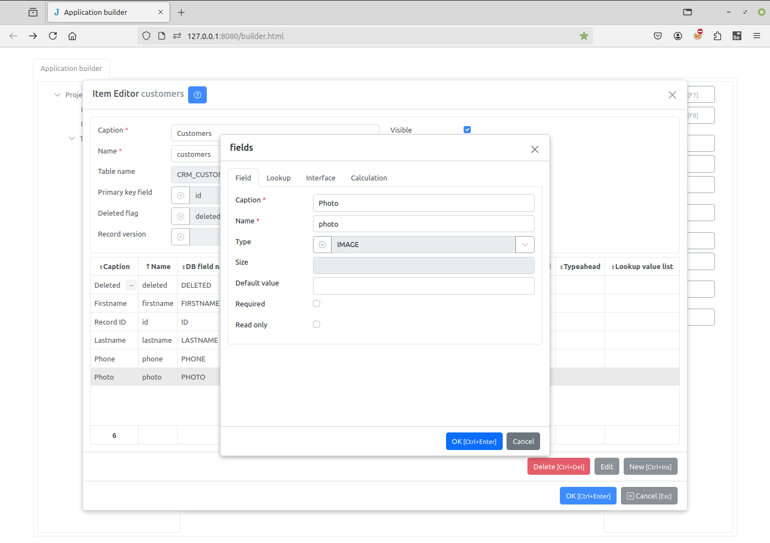
Task: Open the Type dropdown arrow
Action: click(x=525, y=245)
